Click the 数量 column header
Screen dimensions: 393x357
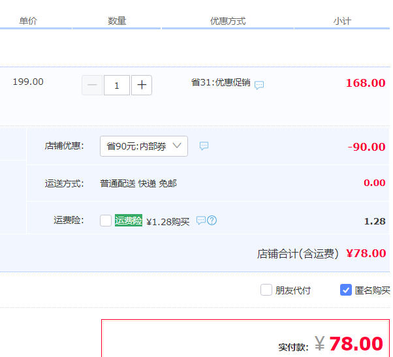pyautogui.click(x=117, y=21)
